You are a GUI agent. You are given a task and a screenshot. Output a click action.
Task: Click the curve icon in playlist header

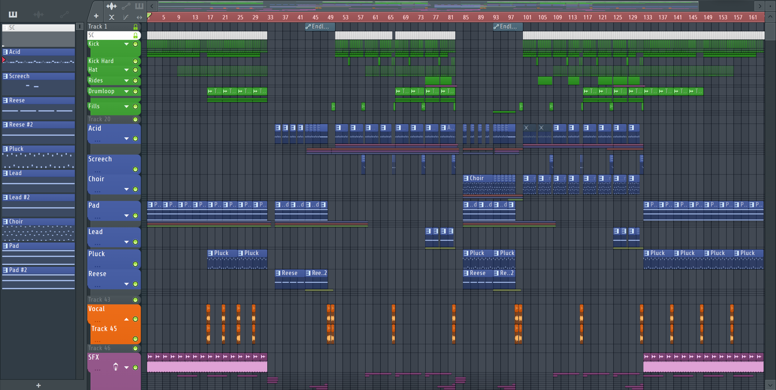(126, 18)
